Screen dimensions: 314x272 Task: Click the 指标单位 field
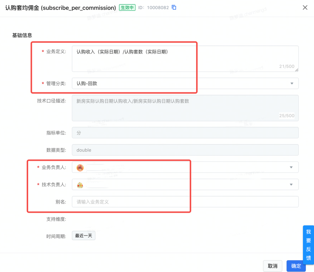(x=185, y=133)
